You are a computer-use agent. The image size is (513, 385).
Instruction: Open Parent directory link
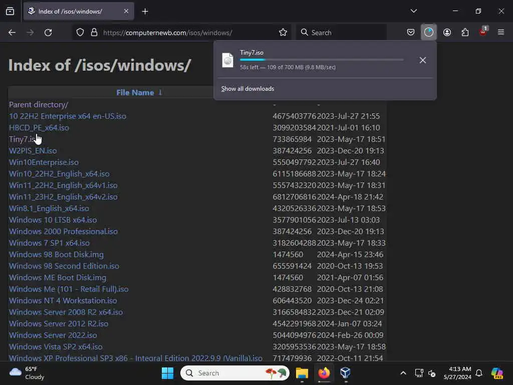[39, 104]
